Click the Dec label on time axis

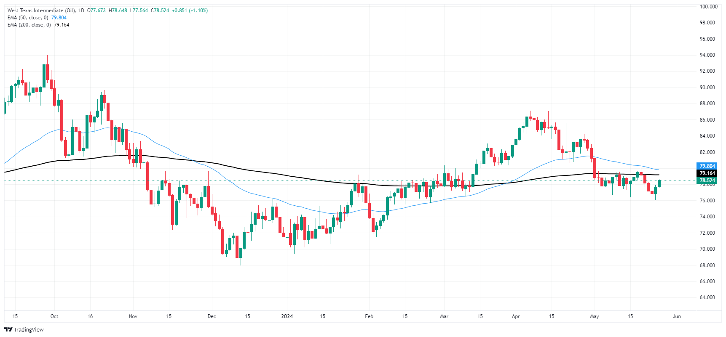[212, 316]
